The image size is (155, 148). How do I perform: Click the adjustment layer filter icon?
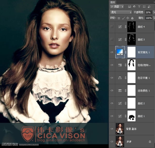click(134, 6)
